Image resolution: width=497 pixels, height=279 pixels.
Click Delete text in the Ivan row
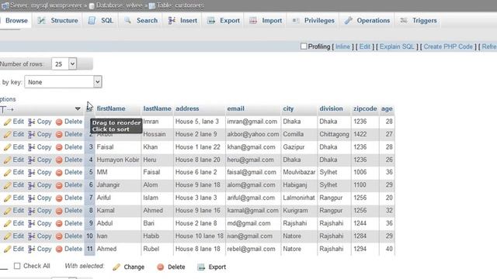click(x=73, y=236)
